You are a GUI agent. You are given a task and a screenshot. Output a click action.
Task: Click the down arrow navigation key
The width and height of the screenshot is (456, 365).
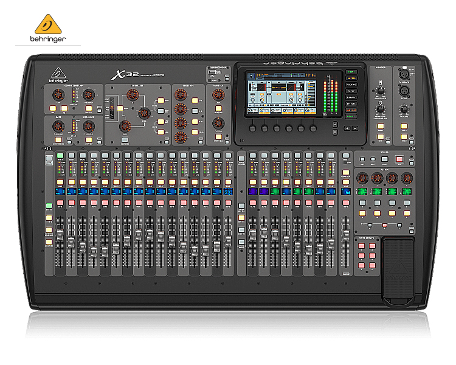(x=335, y=132)
